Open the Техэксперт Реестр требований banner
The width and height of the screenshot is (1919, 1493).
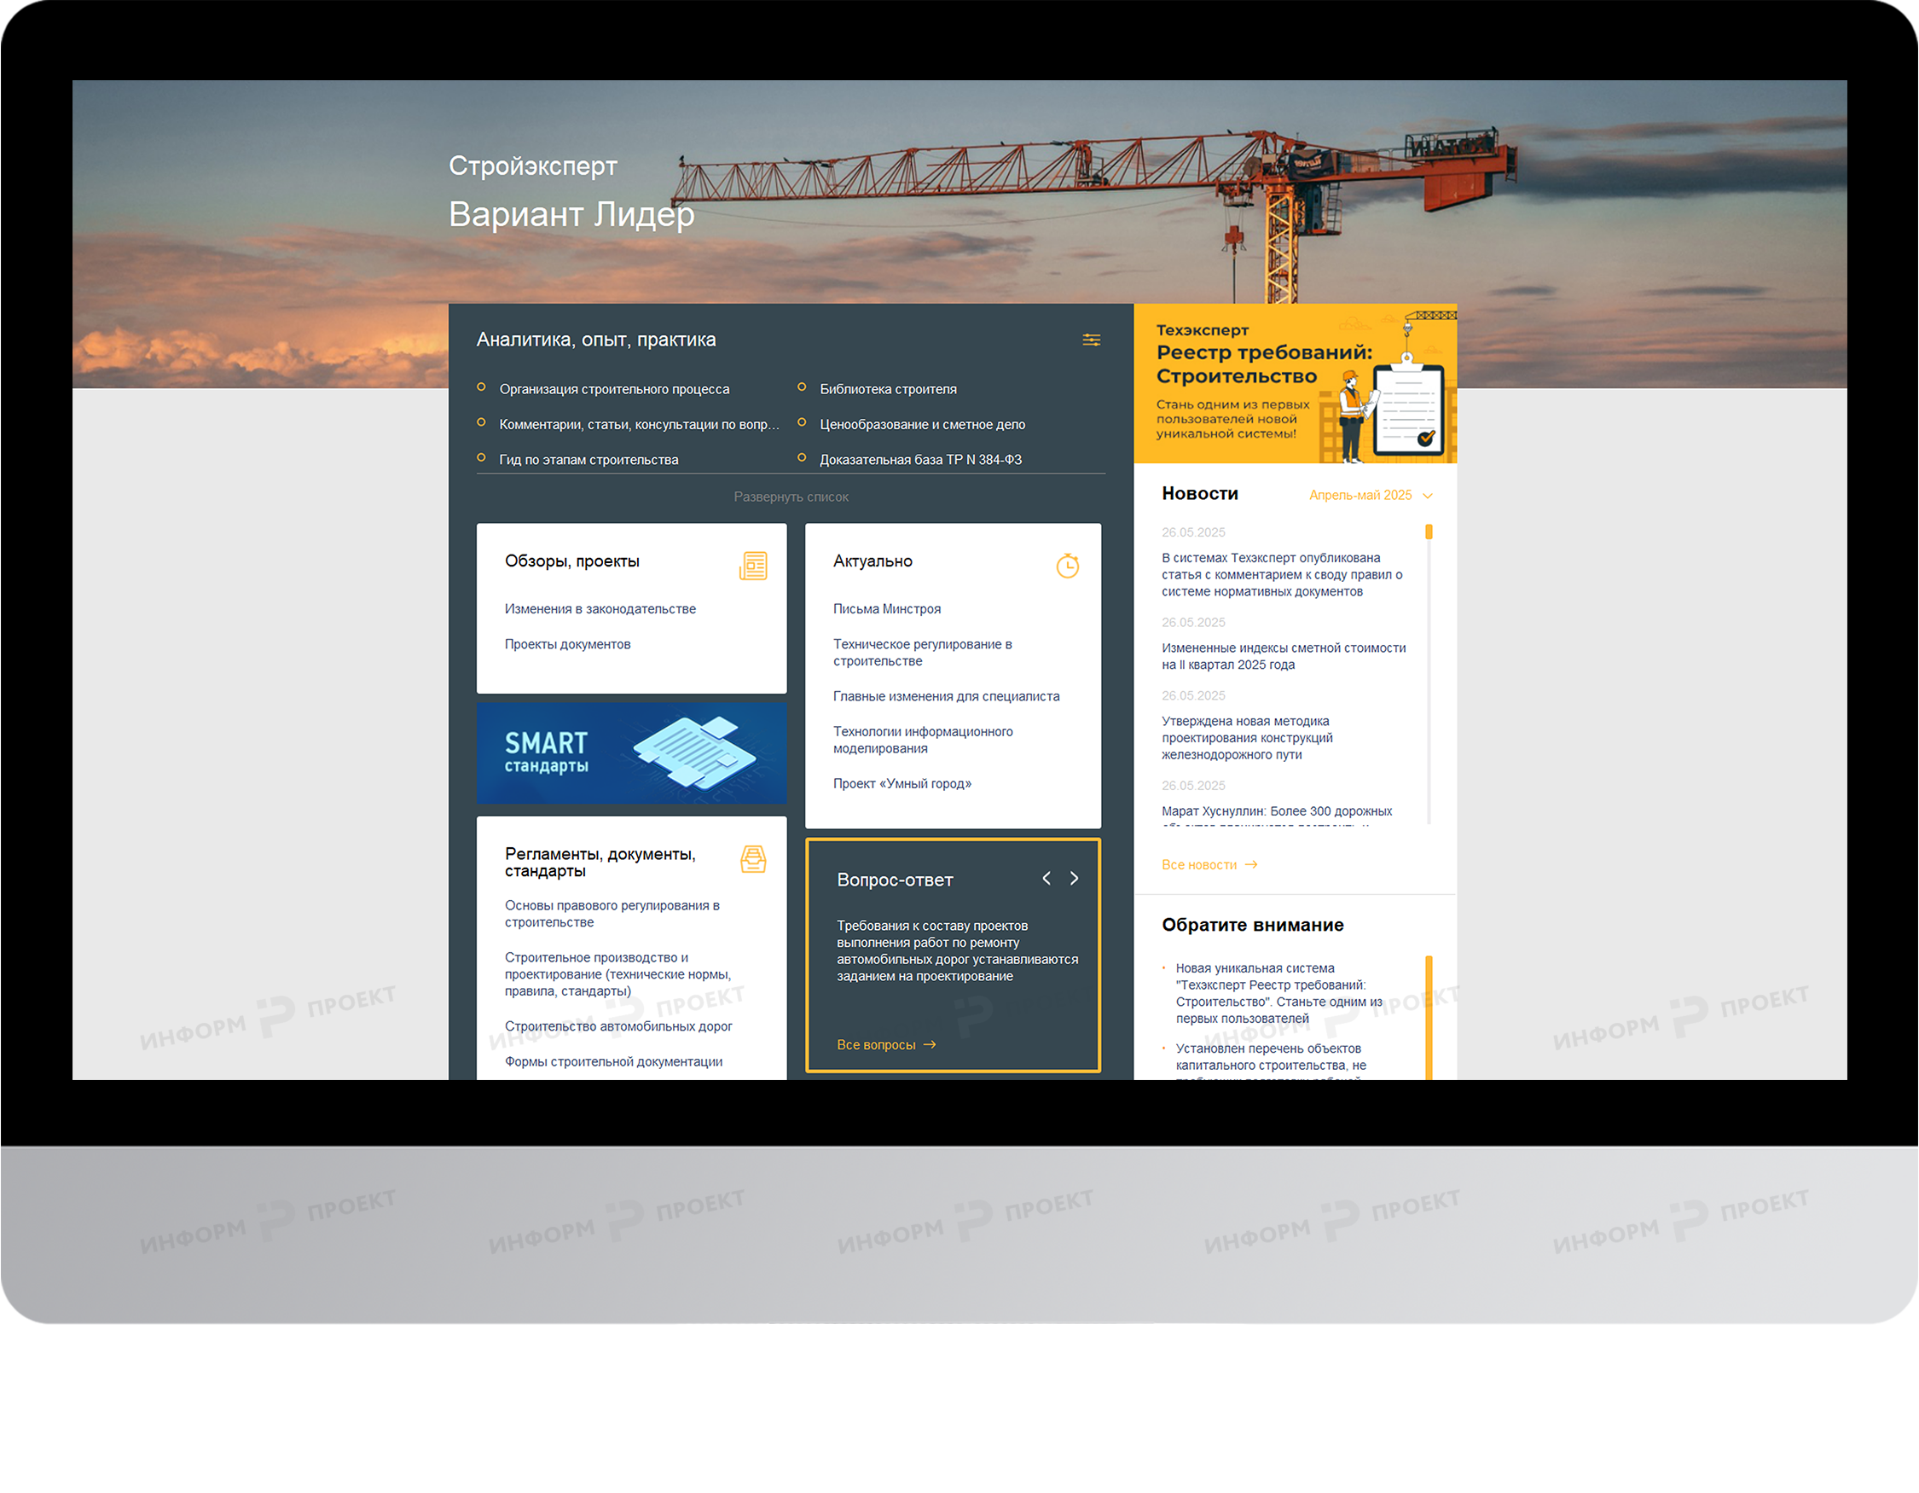1296,383
